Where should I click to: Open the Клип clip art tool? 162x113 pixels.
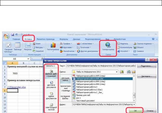[x=36, y=43]
